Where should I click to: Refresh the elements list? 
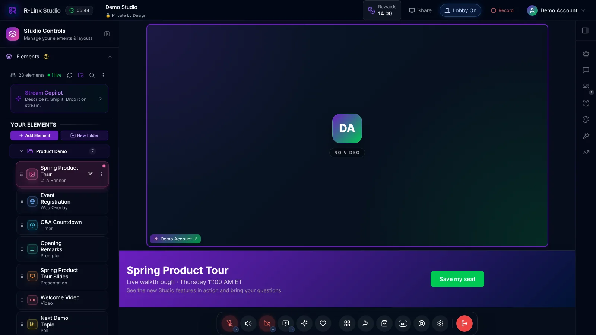(x=70, y=75)
